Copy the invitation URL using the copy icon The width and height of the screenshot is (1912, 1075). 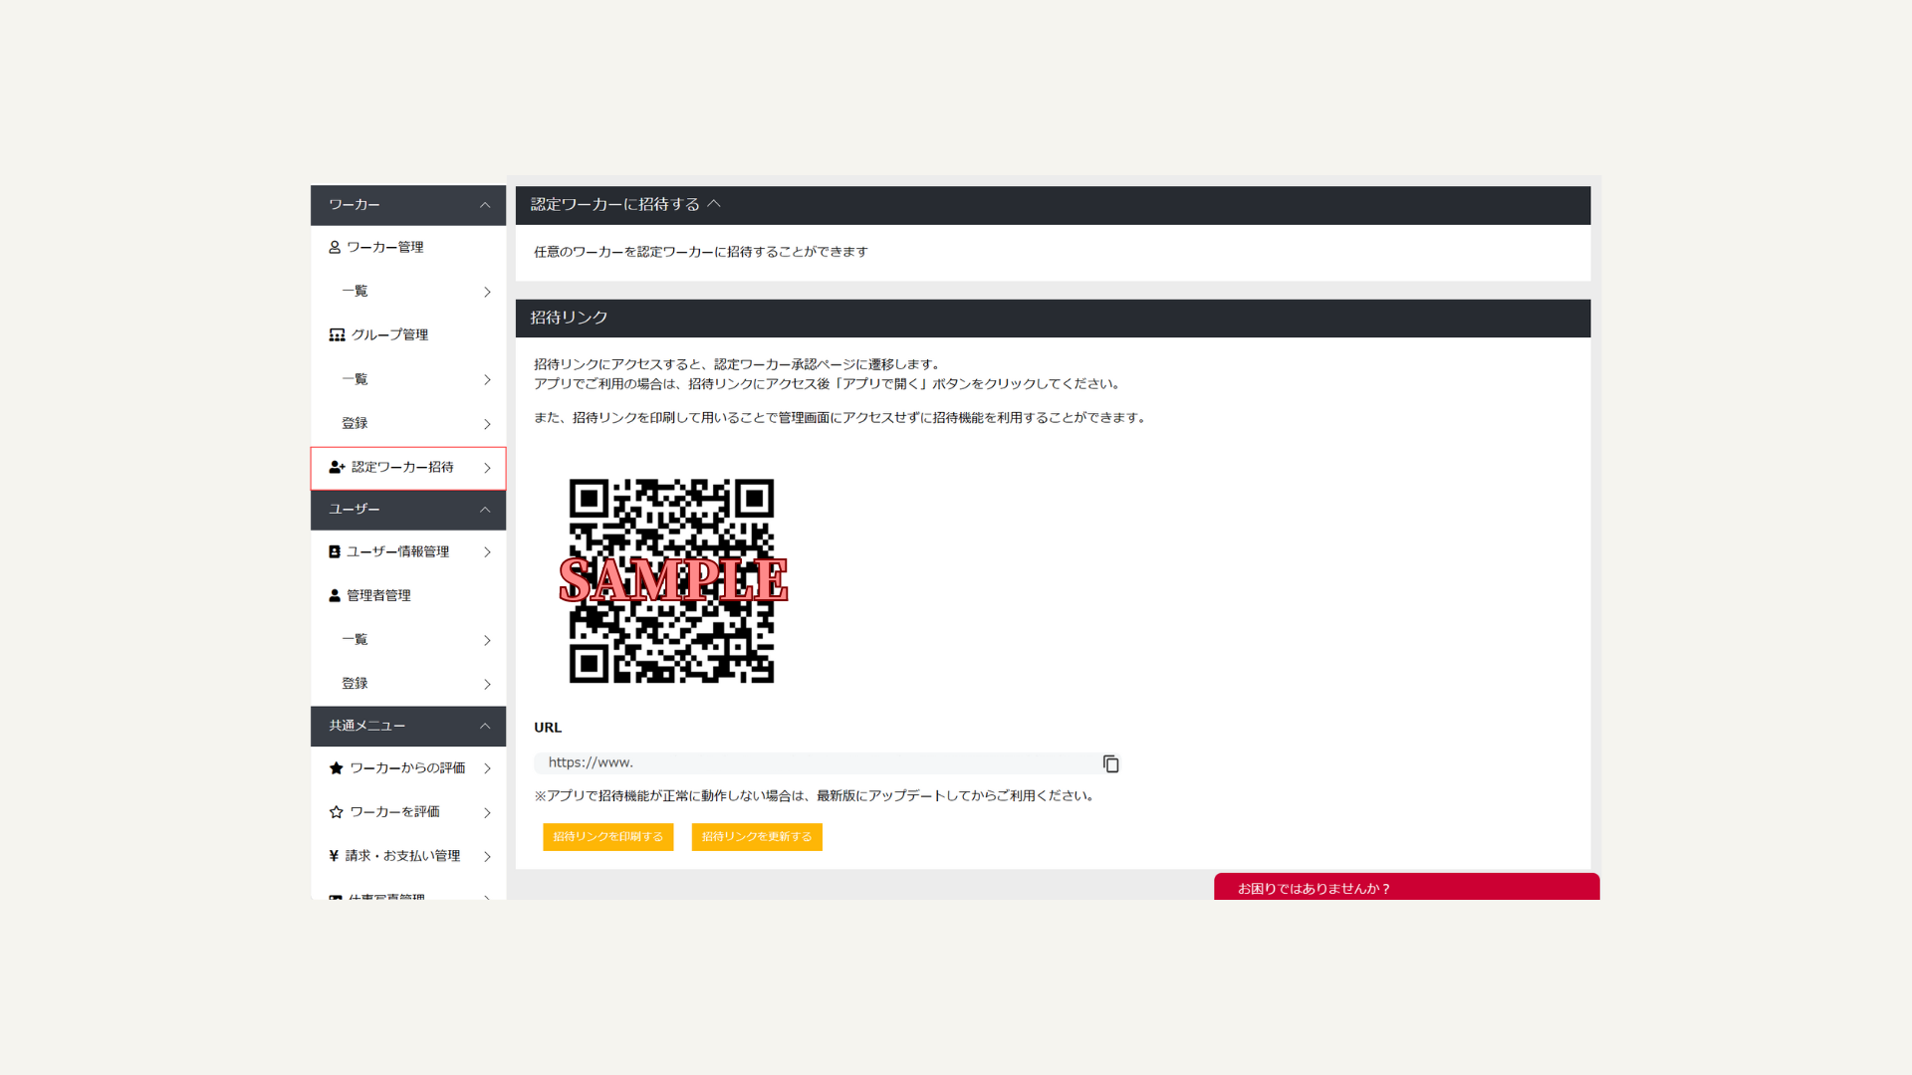click(x=1111, y=763)
